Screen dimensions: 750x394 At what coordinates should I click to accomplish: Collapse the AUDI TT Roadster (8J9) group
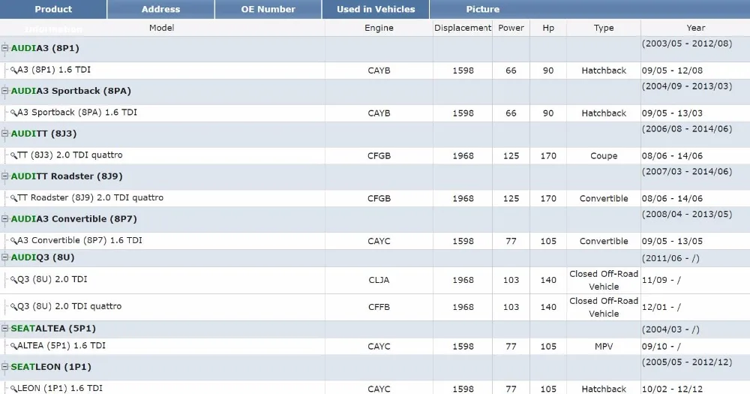(x=4, y=176)
